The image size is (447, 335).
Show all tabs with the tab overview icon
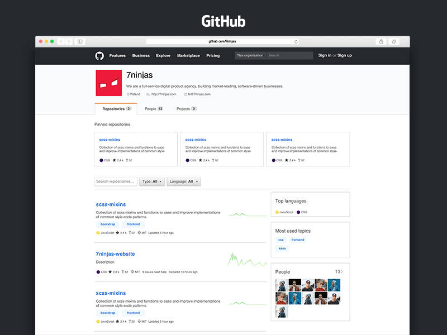394,41
